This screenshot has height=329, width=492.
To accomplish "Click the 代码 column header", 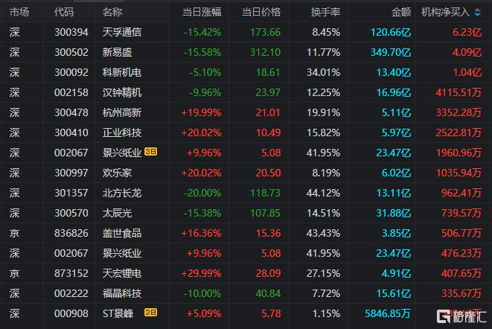I will (x=64, y=12).
